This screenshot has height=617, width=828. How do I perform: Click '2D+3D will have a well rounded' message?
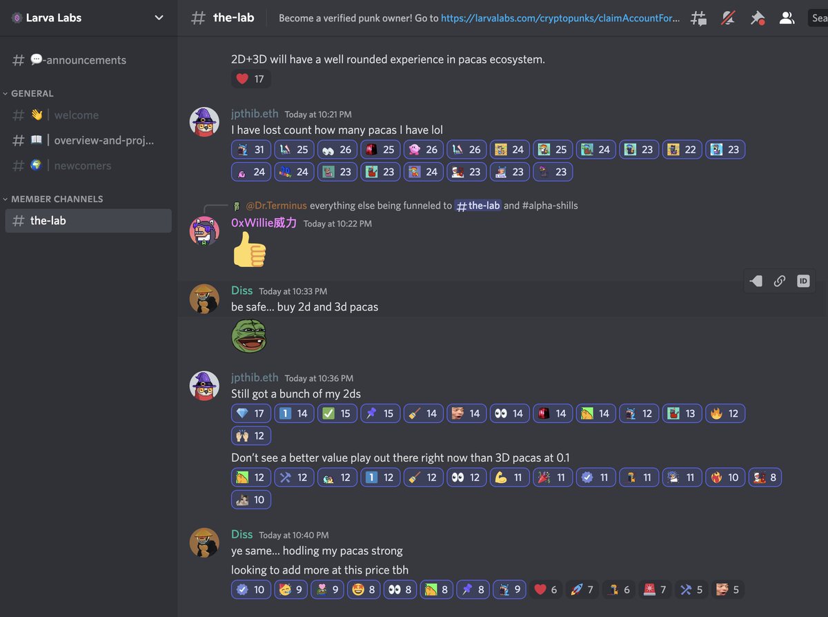coord(388,59)
